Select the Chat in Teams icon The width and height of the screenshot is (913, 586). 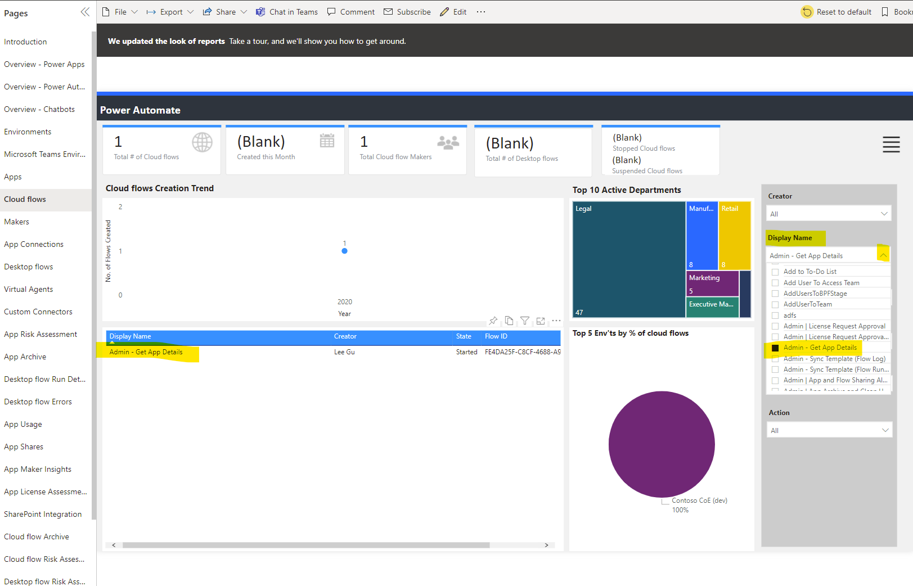(x=259, y=11)
